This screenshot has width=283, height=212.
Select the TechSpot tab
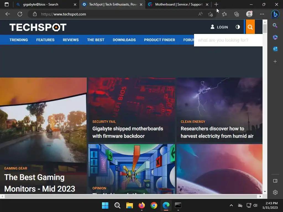coord(112,4)
